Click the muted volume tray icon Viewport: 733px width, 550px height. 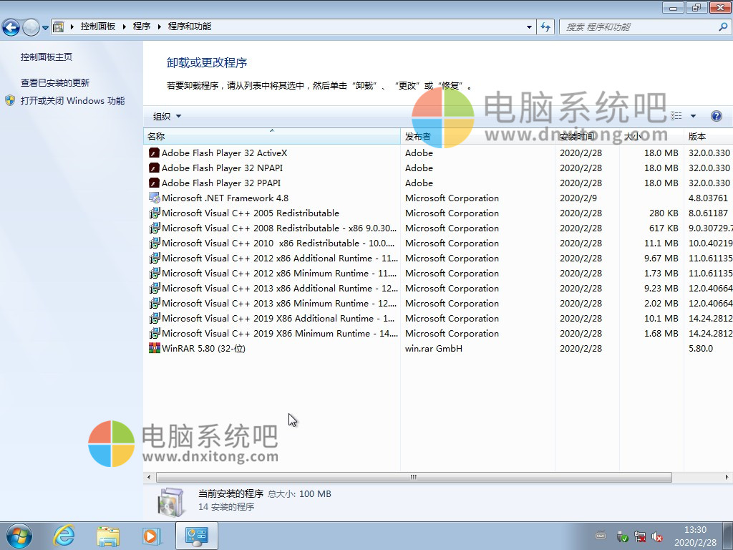pyautogui.click(x=657, y=536)
